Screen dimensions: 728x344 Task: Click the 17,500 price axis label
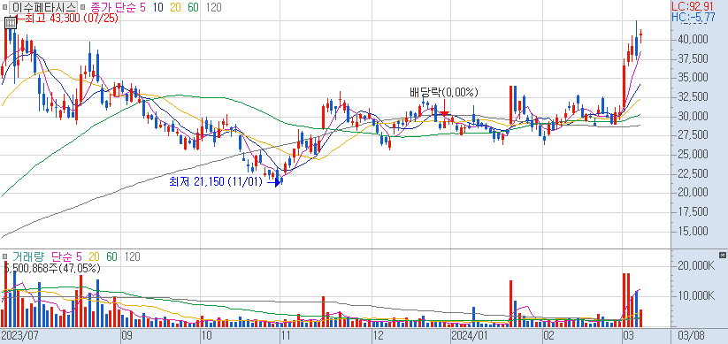(693, 211)
